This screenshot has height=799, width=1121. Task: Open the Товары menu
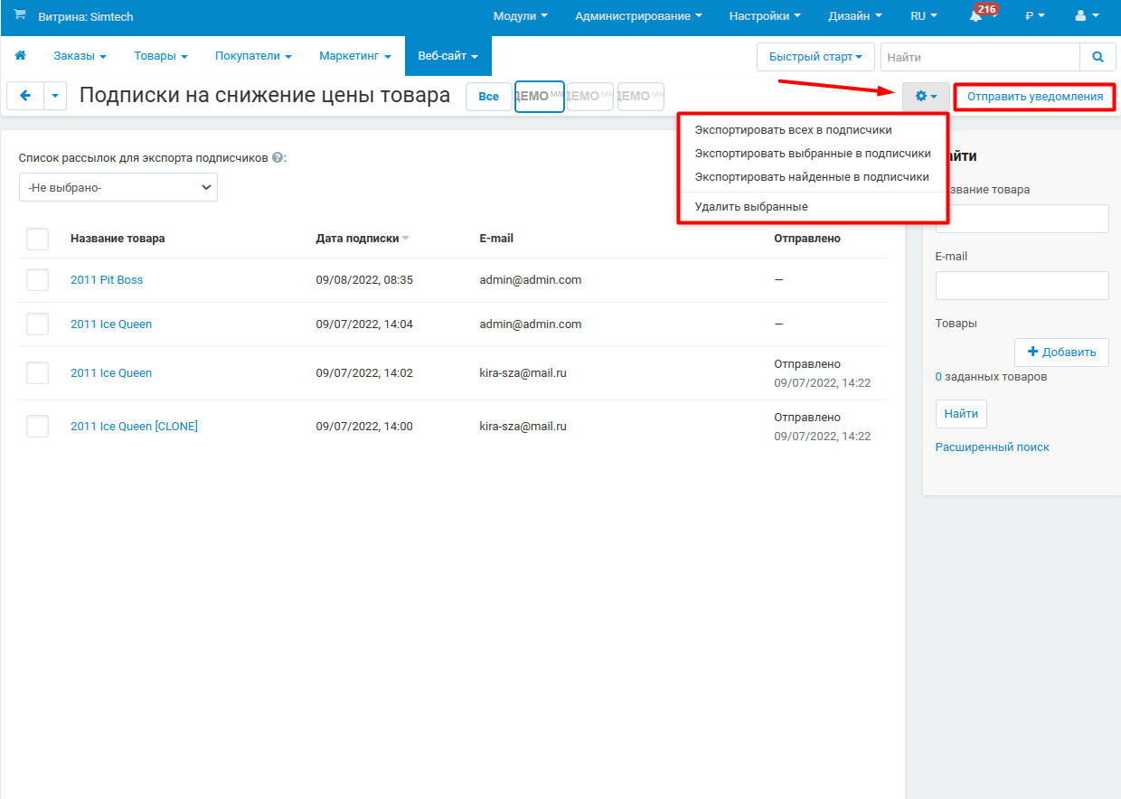point(161,56)
